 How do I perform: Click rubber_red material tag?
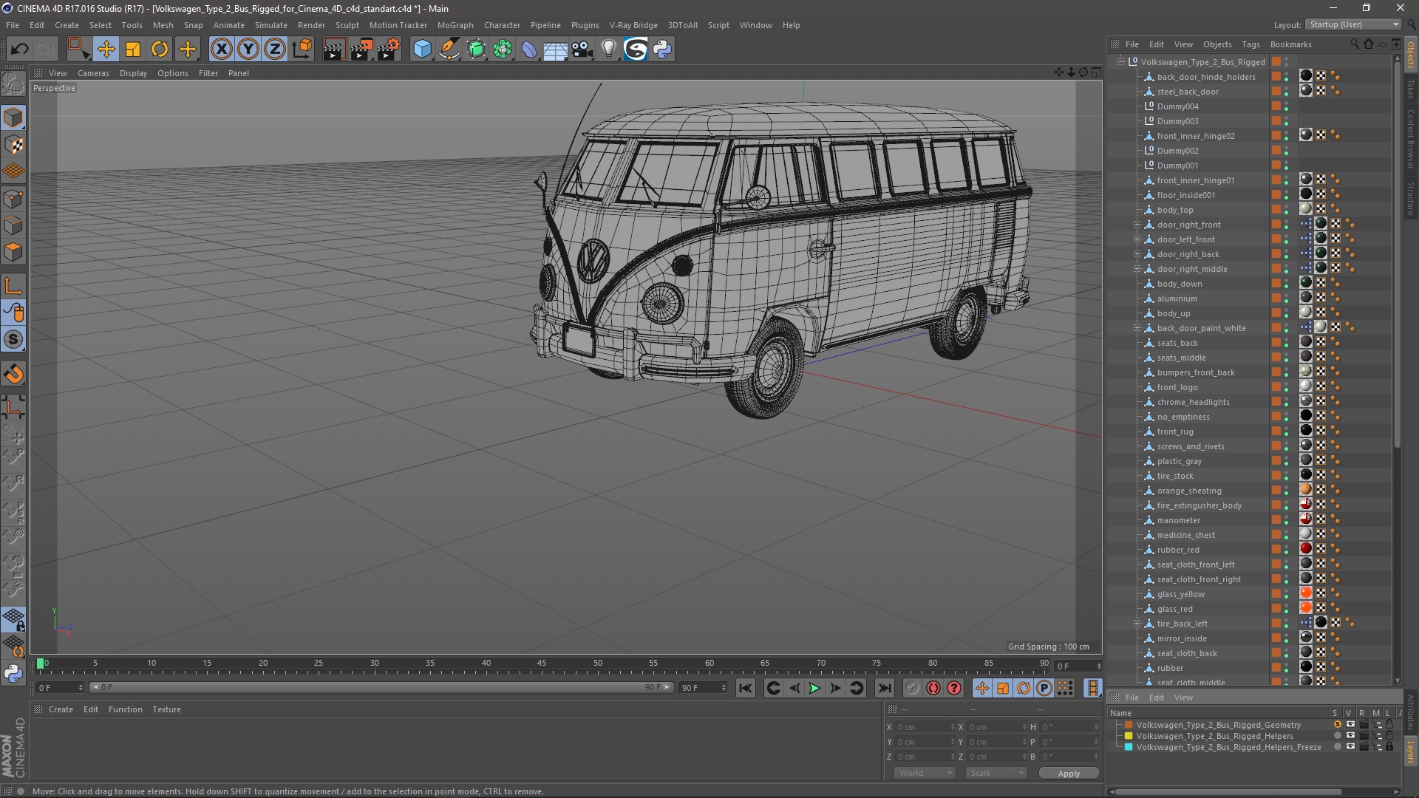[1306, 548]
